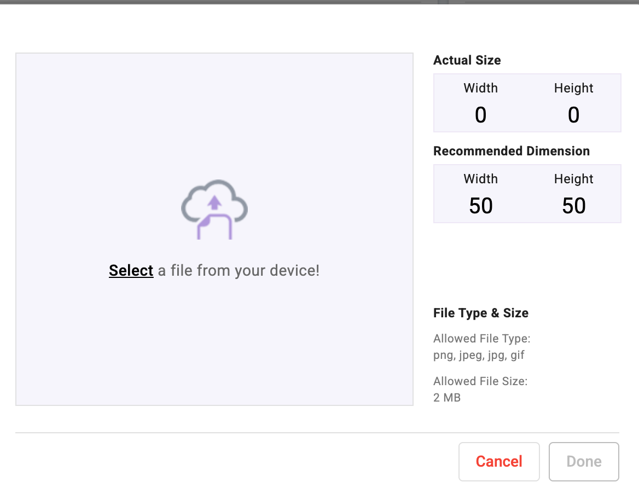Click the 'png, jpeg, jpg, gif' text
This screenshot has height=488, width=639.
point(479,355)
